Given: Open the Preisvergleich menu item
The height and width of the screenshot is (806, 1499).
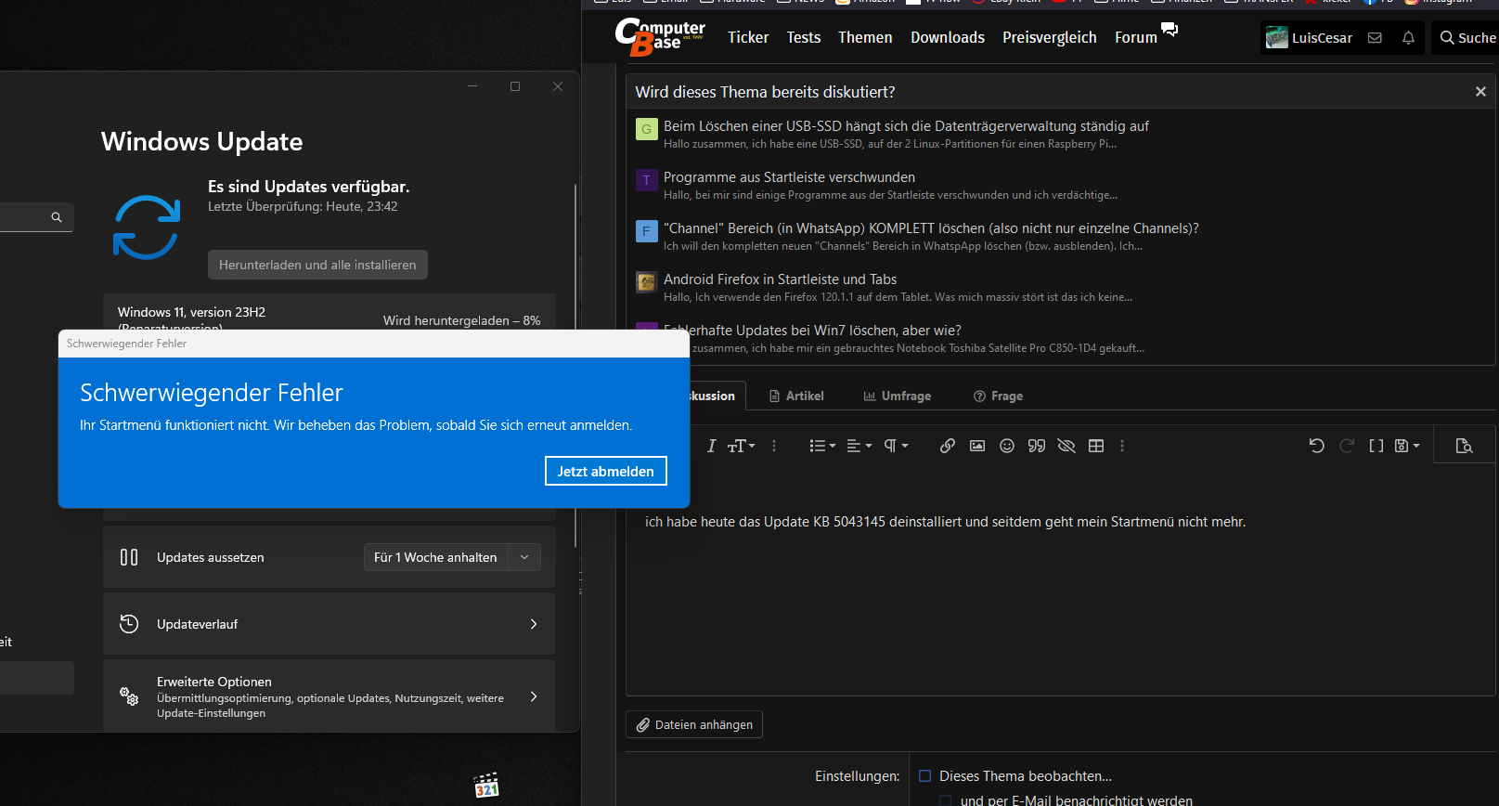Looking at the screenshot, I should (1050, 37).
